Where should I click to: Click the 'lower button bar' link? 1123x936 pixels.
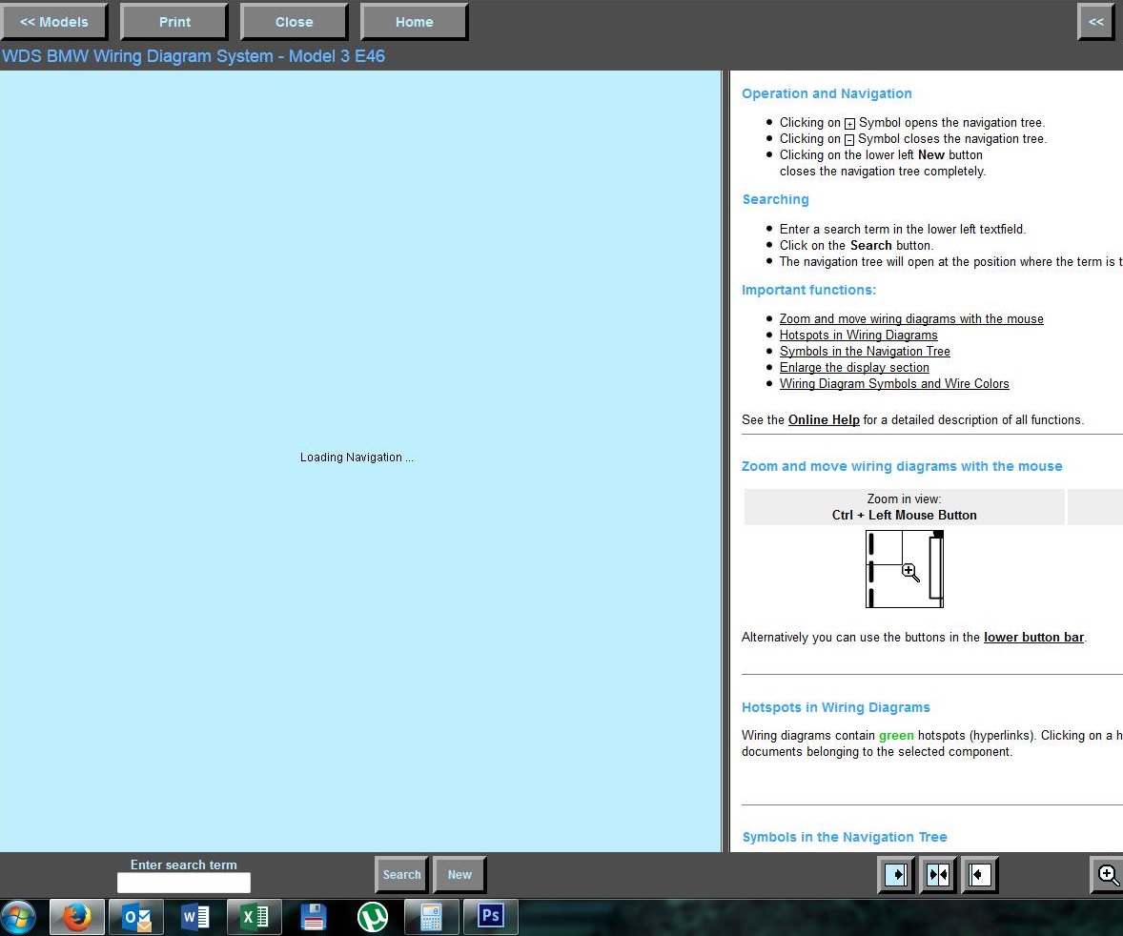click(x=1033, y=637)
